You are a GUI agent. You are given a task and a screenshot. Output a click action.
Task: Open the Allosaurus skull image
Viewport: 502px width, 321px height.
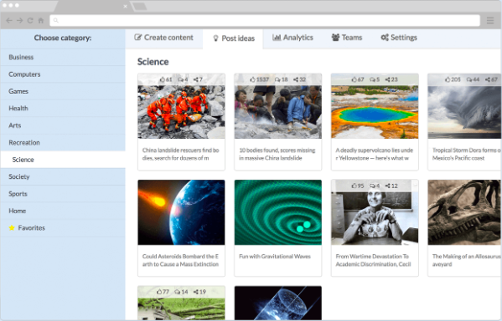click(x=464, y=212)
